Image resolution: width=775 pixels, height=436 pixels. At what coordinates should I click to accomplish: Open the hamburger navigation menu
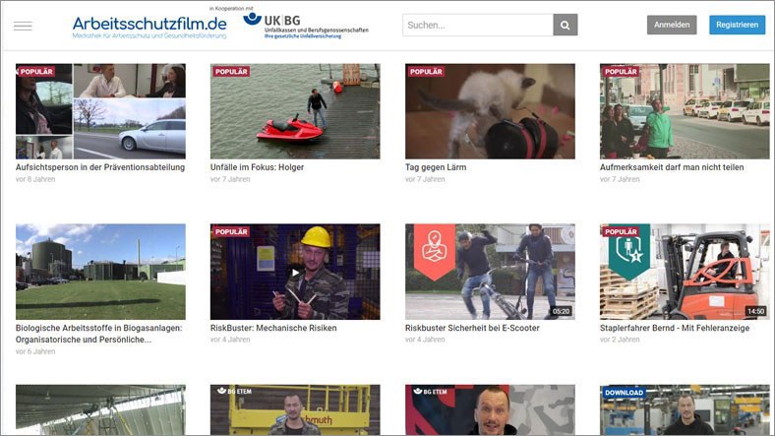pyautogui.click(x=23, y=26)
